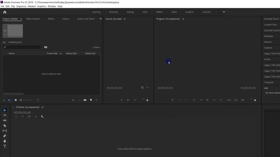Image resolution: width=280 pixels, height=157 pixels.
Task: Toggle Timeline snap magnet icon
Action: pyautogui.click(x=22, y=116)
